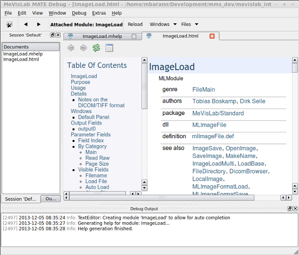The height and width of the screenshot is (255, 299).
Task: Click the right arrow toolbar button
Action: 39,25
